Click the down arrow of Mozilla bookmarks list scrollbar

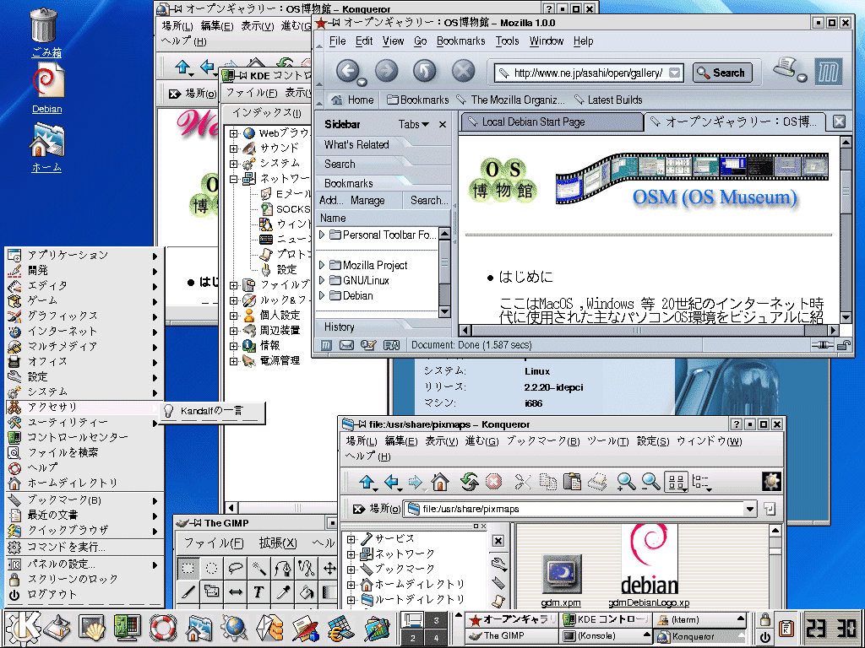(x=444, y=312)
